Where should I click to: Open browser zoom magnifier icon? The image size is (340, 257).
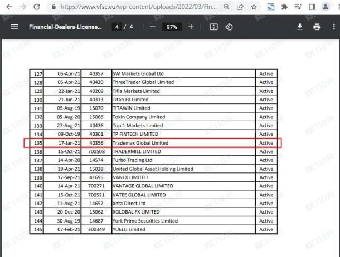click(226, 7)
